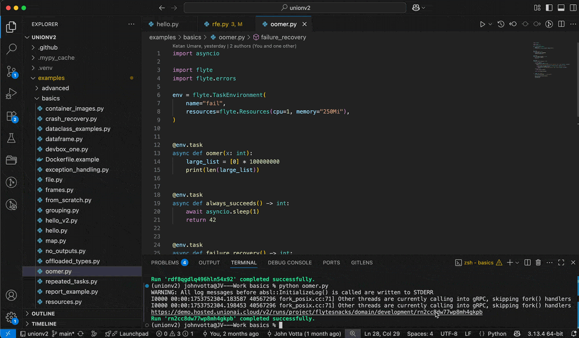Collapse the examples folder
The height and width of the screenshot is (338, 579).
point(51,78)
